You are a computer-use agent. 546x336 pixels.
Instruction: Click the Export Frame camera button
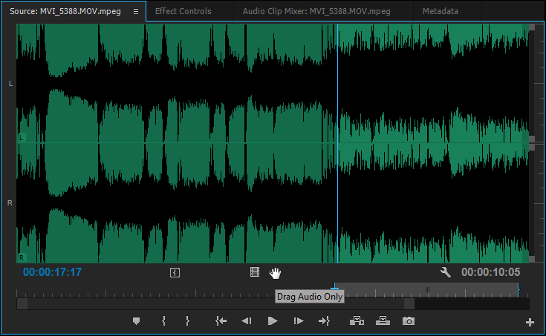pos(409,320)
